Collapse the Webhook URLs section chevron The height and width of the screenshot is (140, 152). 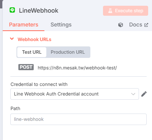click(12, 39)
